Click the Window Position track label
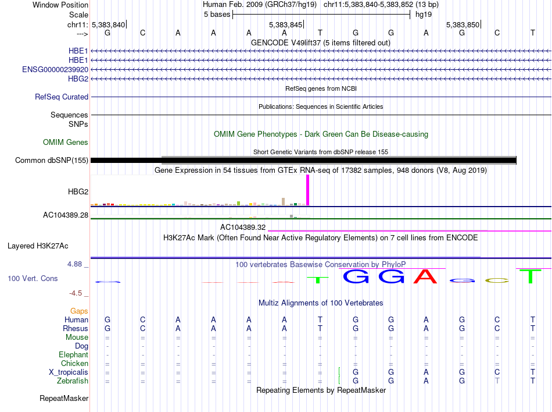552x412 pixels. pos(60,5)
